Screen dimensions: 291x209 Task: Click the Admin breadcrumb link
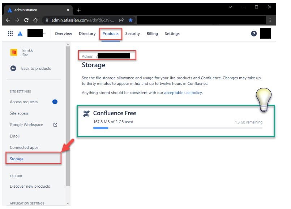pyautogui.click(x=87, y=56)
